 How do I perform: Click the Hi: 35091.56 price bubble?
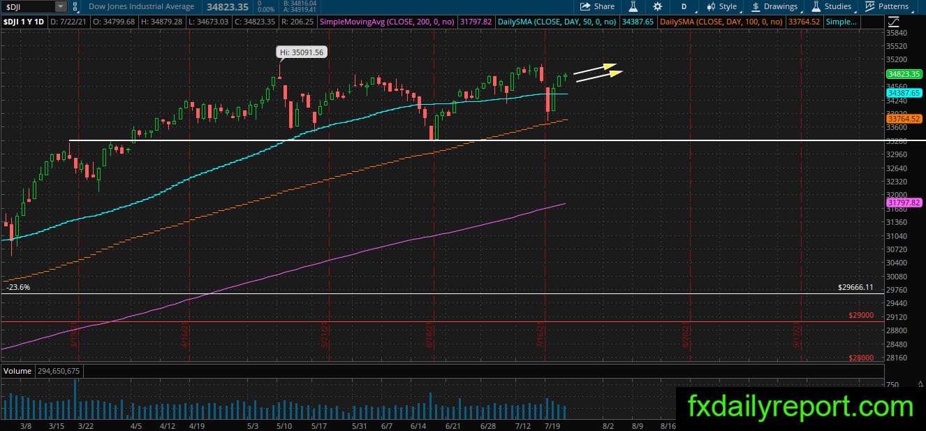click(x=301, y=52)
